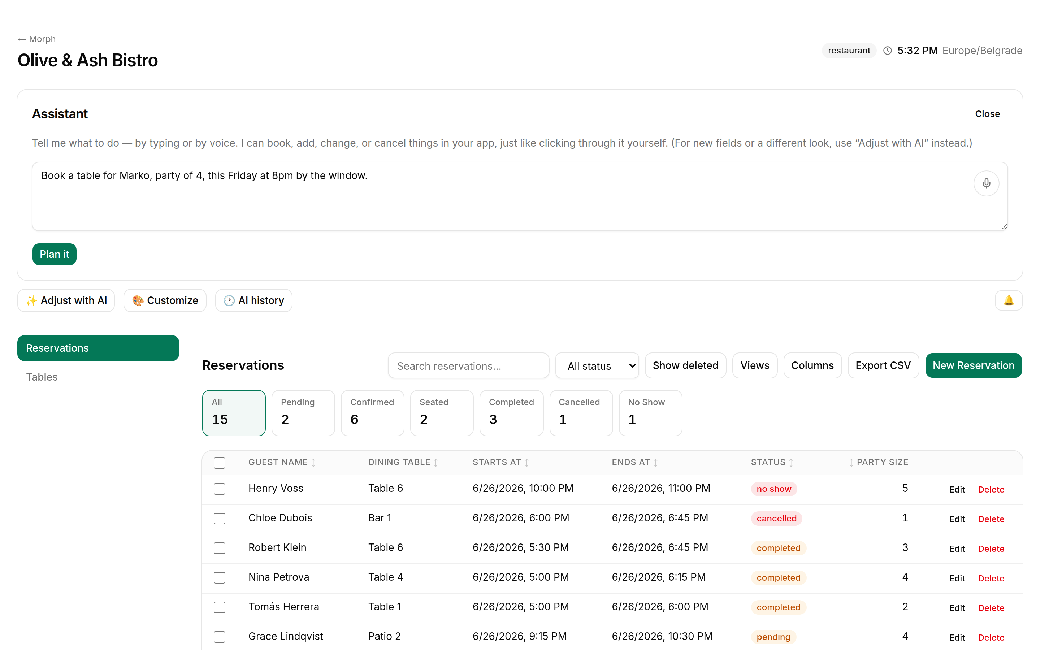The image size is (1040, 650).
Task: Click the microphone voice input icon
Action: click(986, 183)
